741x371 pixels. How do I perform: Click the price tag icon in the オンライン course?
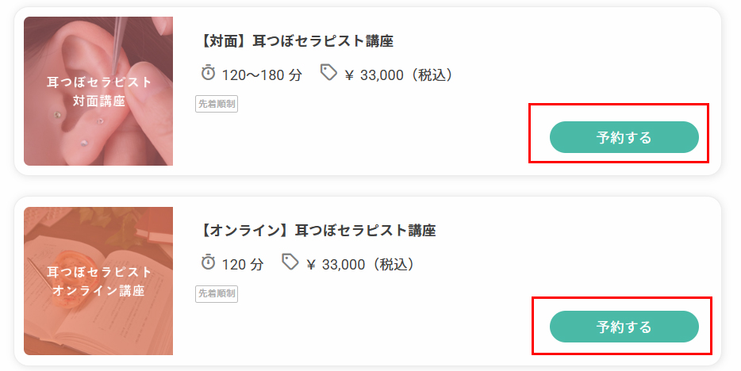pyautogui.click(x=290, y=262)
